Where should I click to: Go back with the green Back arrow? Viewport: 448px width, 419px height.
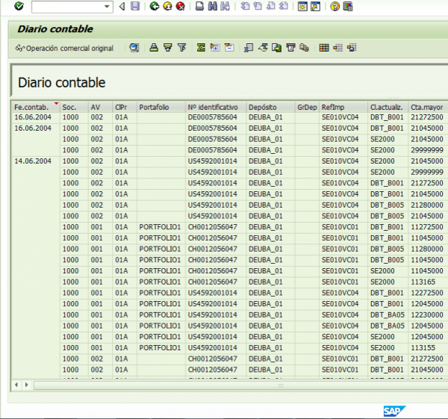click(155, 6)
